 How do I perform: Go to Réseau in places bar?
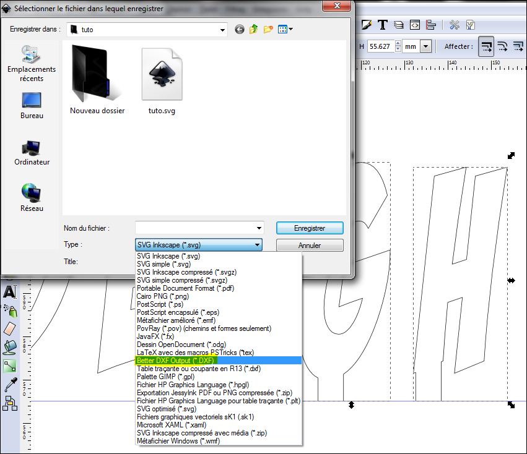click(32, 197)
